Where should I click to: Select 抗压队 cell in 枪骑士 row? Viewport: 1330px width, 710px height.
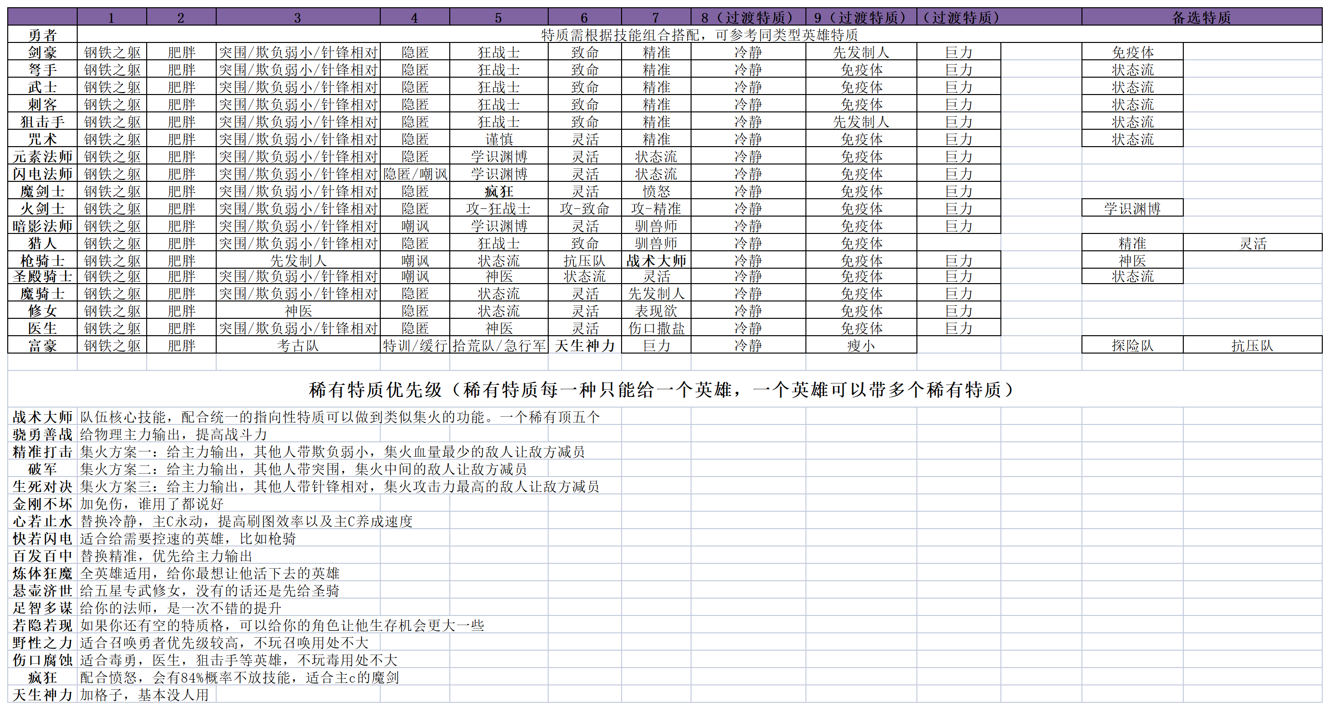(x=584, y=260)
